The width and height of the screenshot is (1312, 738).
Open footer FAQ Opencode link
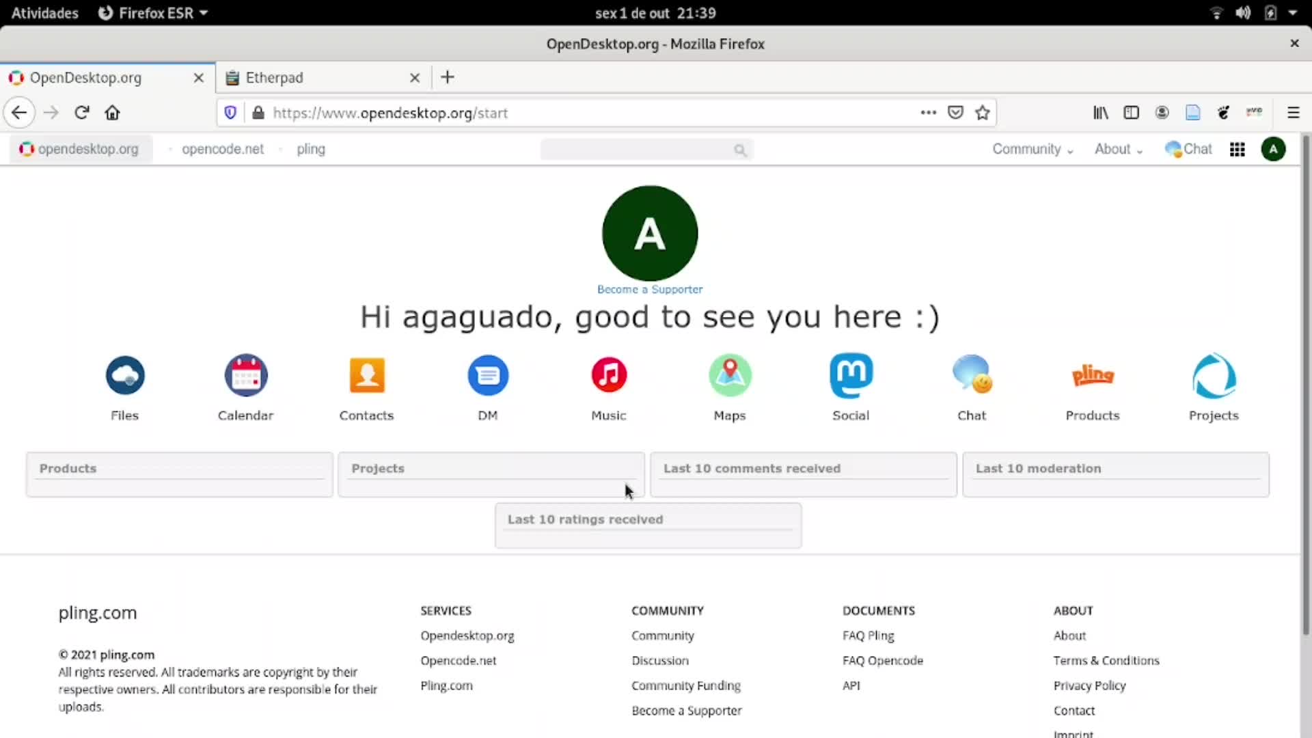(x=883, y=660)
